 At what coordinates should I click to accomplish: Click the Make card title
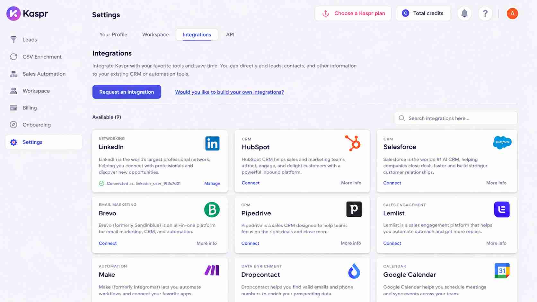(x=107, y=275)
